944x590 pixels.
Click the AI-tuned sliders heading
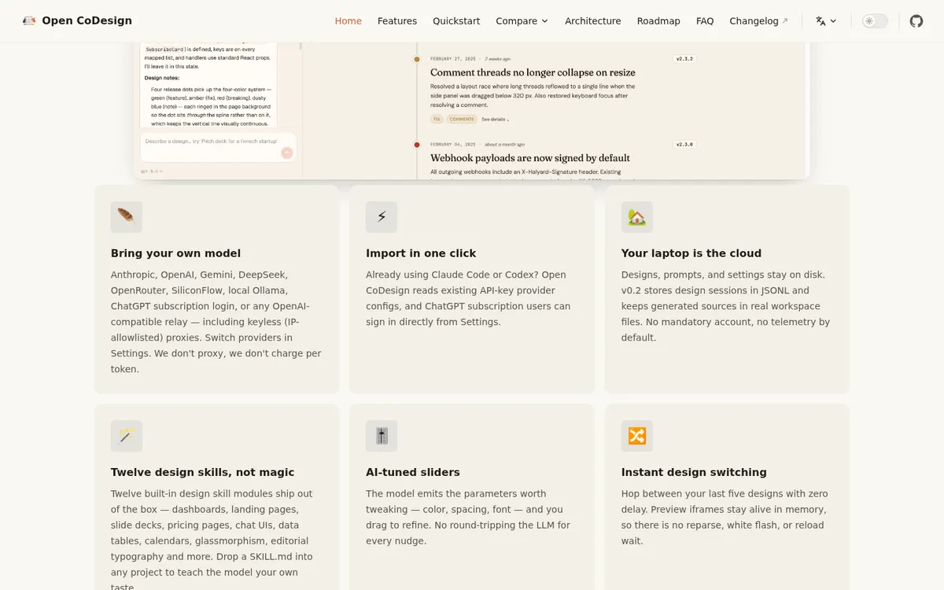(x=413, y=472)
